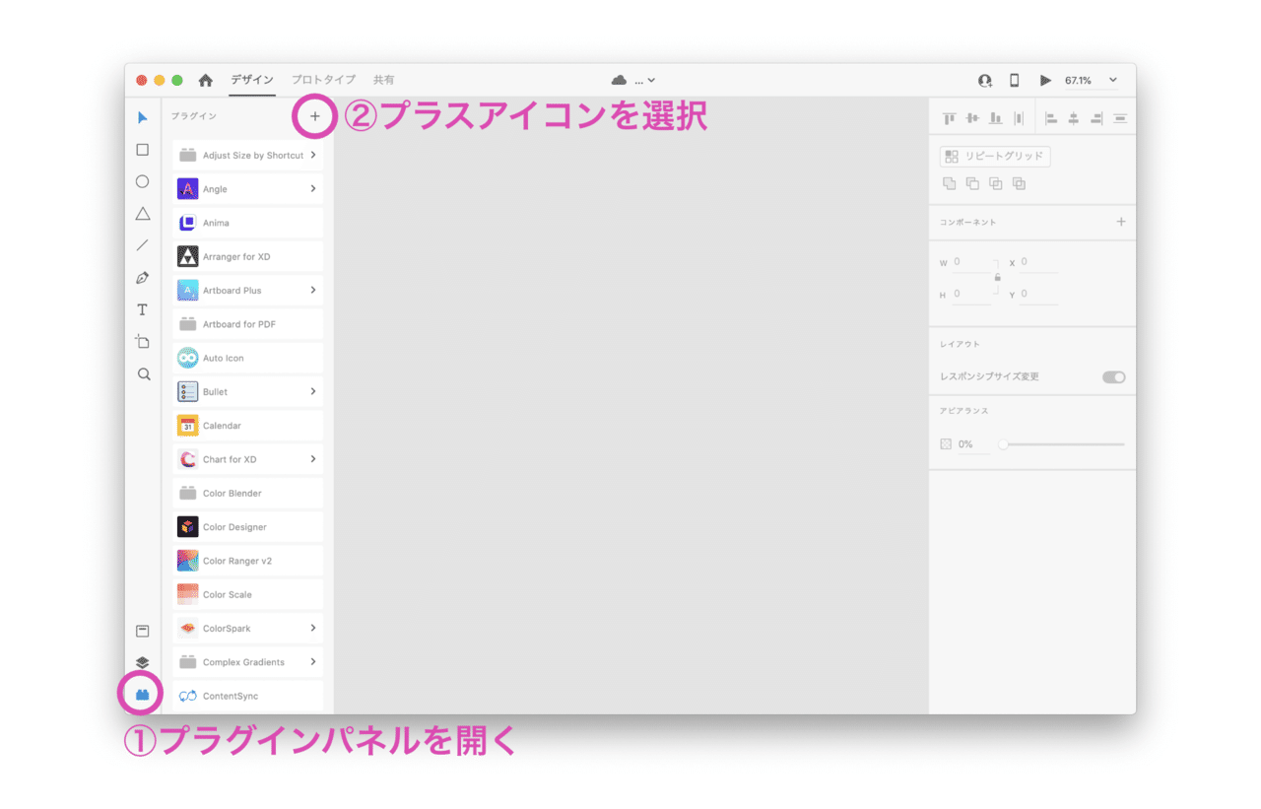Switch to the プロトタイプ tab

pos(323,80)
